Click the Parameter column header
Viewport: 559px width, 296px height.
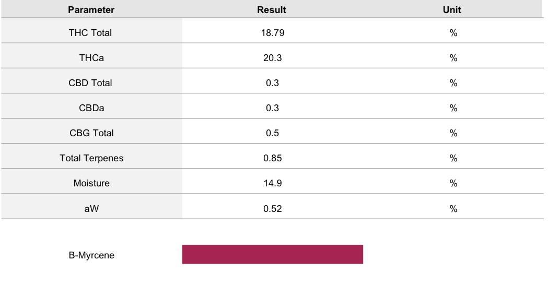pyautogui.click(x=91, y=10)
